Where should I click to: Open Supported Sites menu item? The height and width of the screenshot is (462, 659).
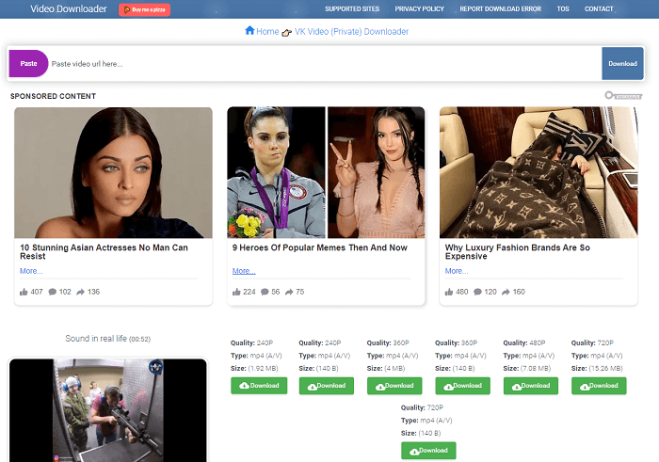point(352,8)
